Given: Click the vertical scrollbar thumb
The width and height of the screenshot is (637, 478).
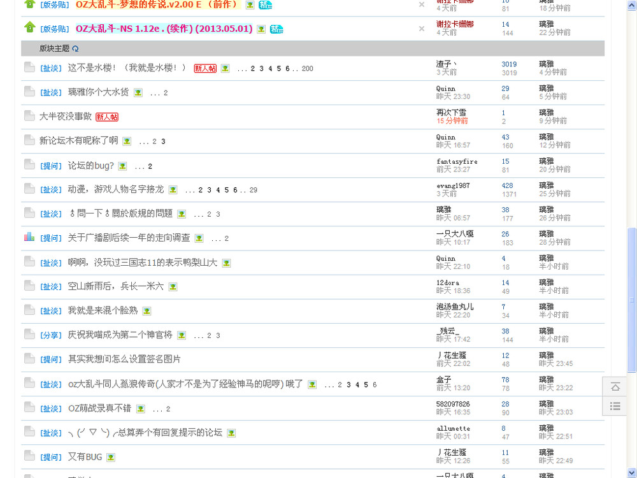Looking at the screenshot, I should pyautogui.click(x=632, y=300).
